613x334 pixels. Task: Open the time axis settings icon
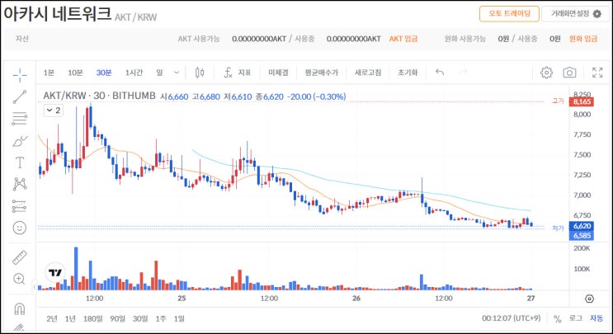[x=590, y=299]
